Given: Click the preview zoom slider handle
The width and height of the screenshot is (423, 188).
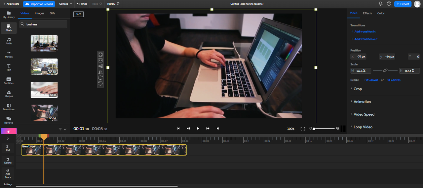Looking at the screenshot, I should point(314,129).
